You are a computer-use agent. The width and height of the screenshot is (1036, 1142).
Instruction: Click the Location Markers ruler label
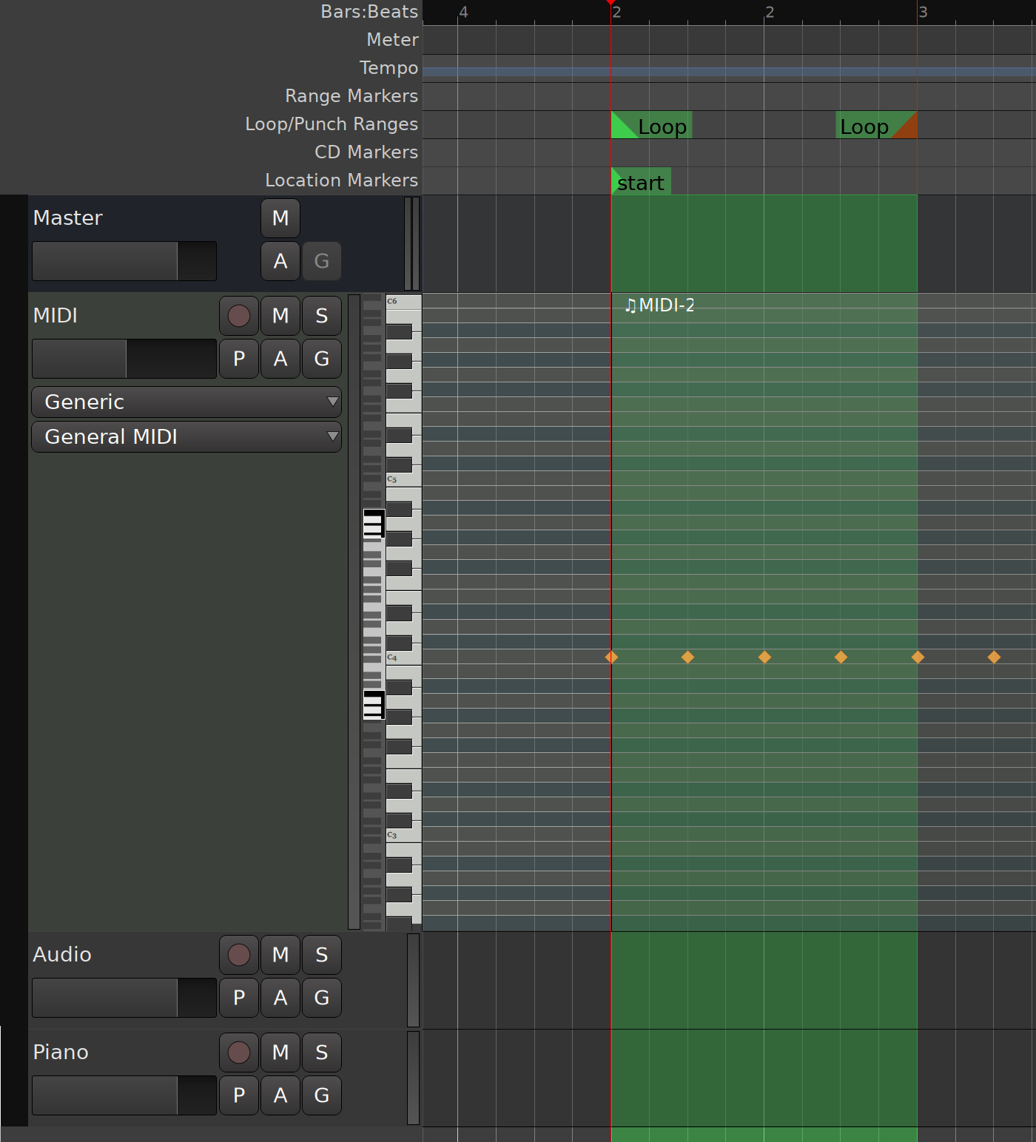342,180
